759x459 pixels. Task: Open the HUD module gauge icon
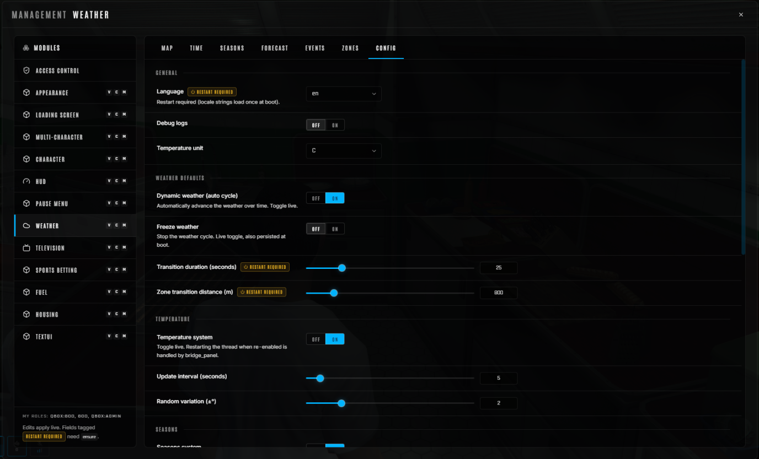(26, 181)
